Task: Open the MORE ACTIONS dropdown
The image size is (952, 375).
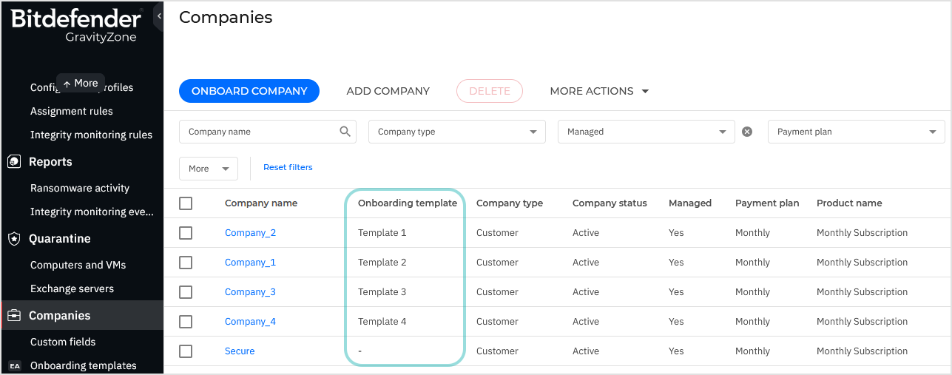Action: (x=599, y=91)
